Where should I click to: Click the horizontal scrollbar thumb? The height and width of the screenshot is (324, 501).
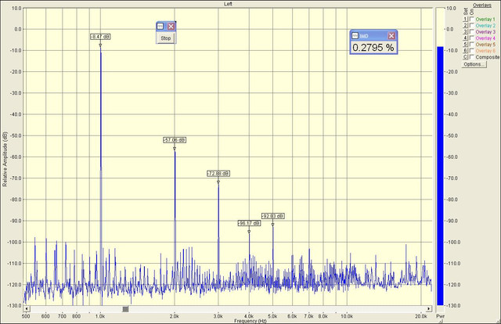[125, 309]
